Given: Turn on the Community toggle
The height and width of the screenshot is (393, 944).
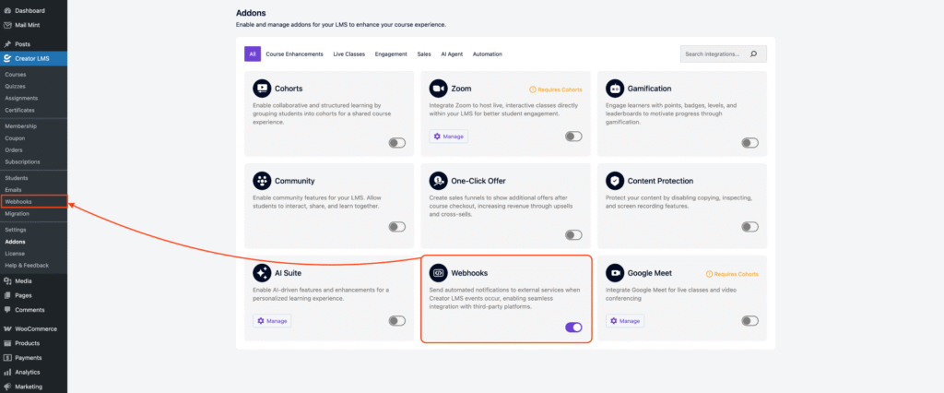Looking at the screenshot, I should click(x=396, y=227).
